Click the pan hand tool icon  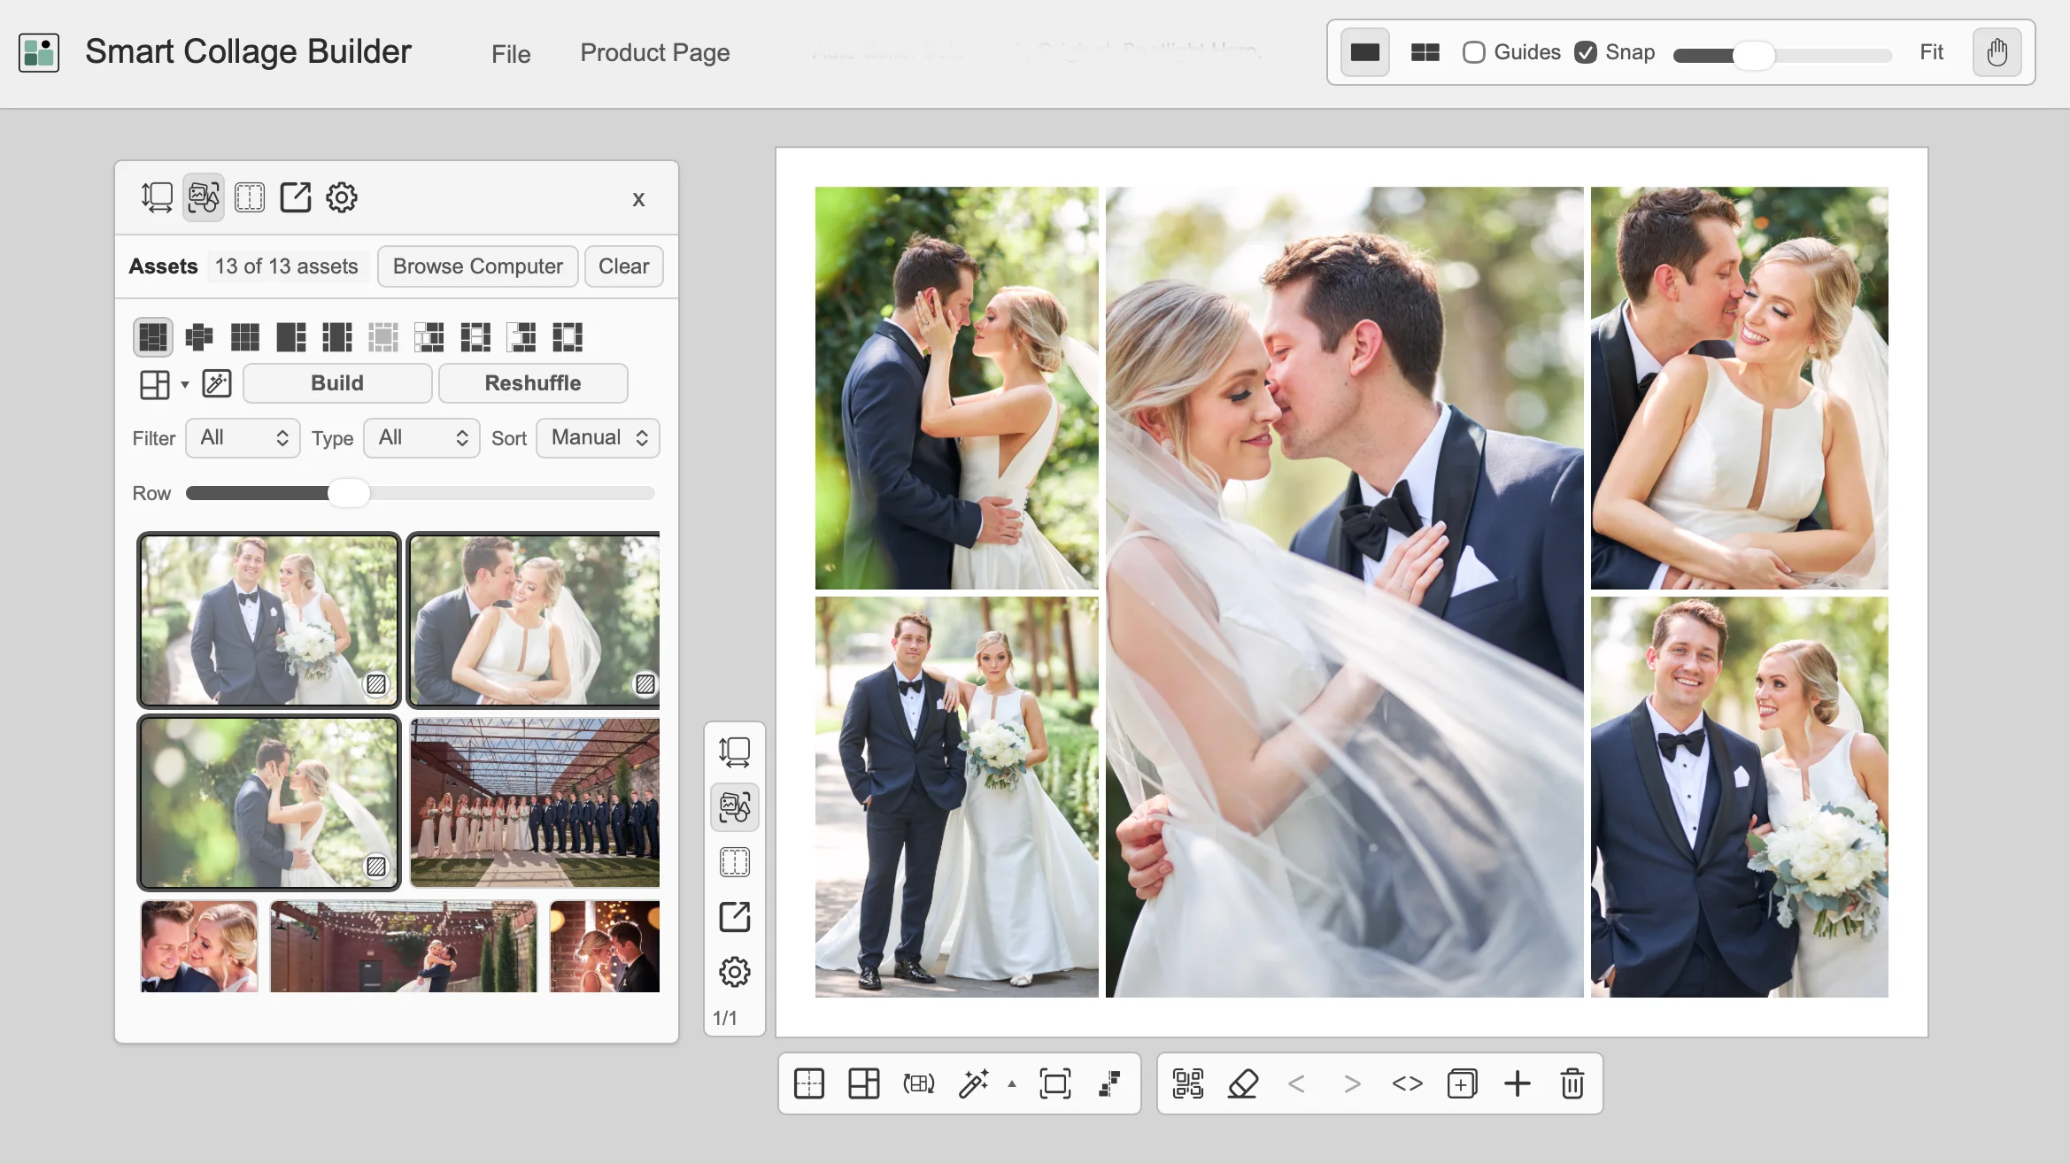pos(1997,52)
